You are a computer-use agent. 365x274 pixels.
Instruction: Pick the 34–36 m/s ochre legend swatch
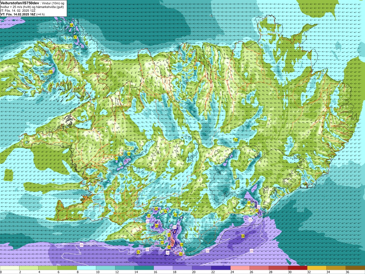coord(336,268)
